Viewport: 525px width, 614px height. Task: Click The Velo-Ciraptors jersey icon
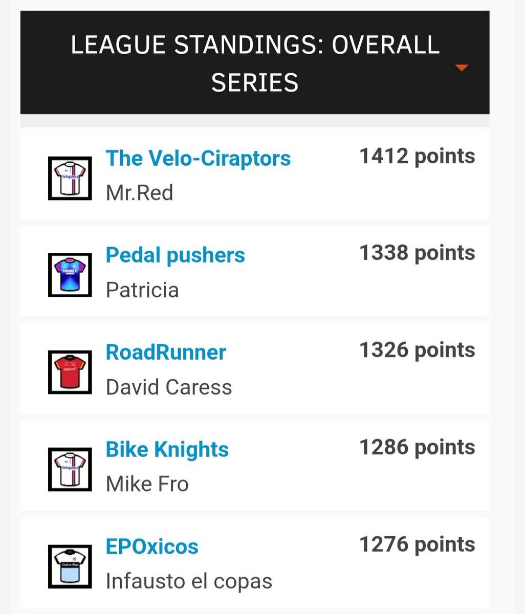pos(70,178)
